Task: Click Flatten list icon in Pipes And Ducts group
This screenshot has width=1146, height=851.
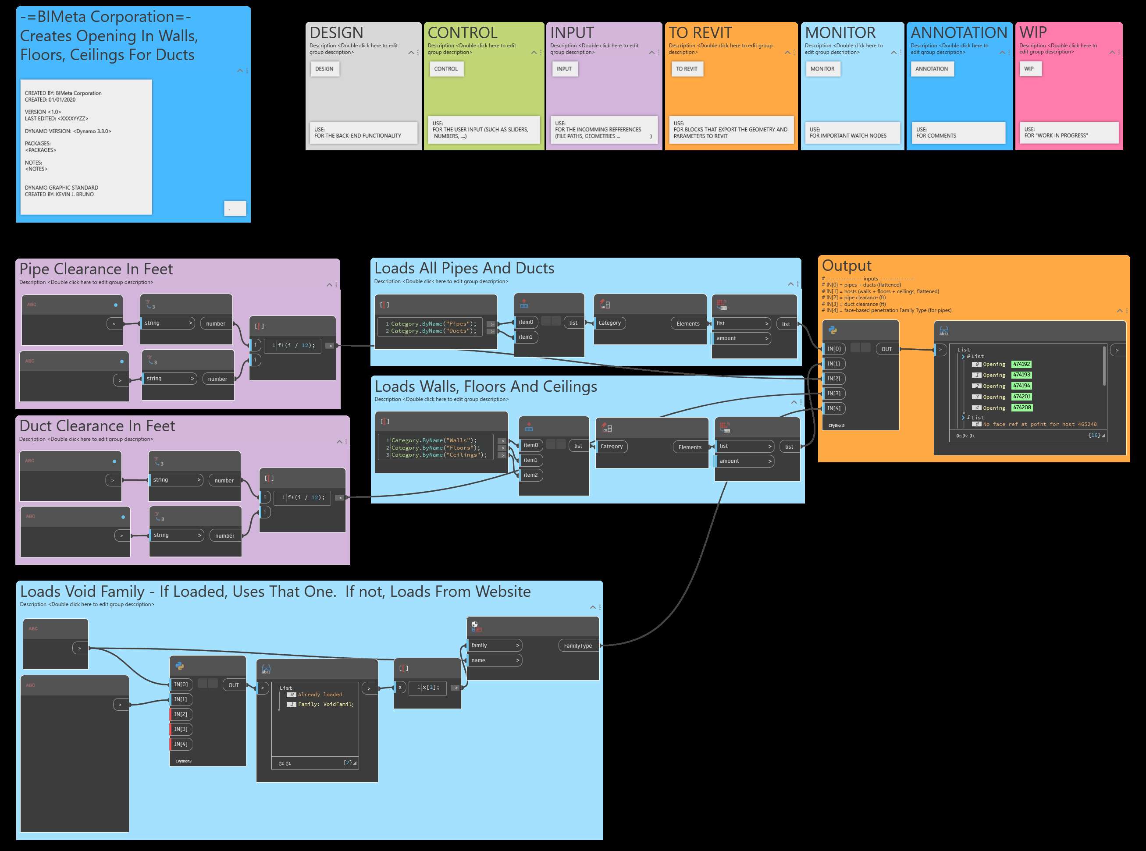Action: [x=722, y=305]
